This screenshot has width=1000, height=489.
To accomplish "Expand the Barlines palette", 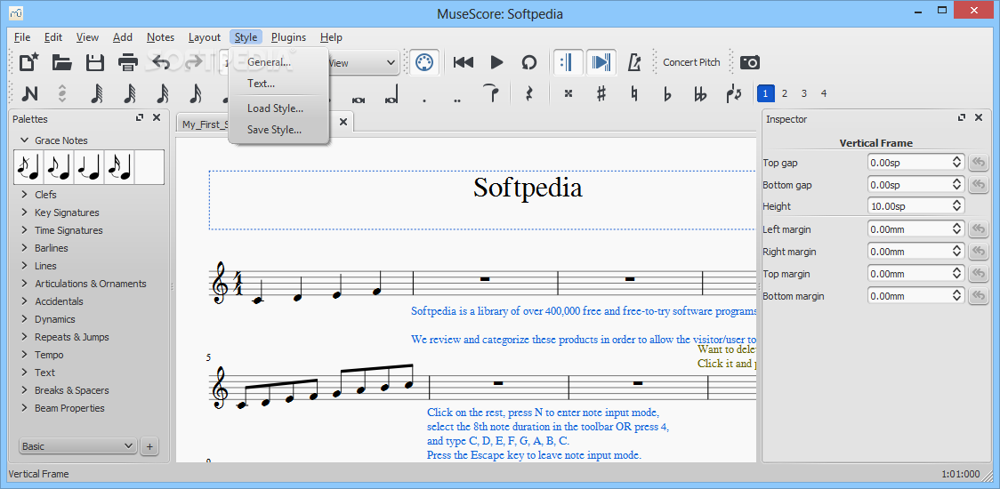I will 24,248.
